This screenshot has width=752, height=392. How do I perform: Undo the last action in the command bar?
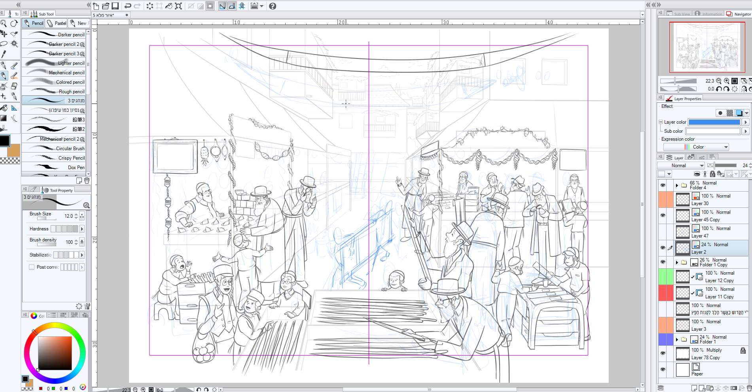pyautogui.click(x=127, y=6)
